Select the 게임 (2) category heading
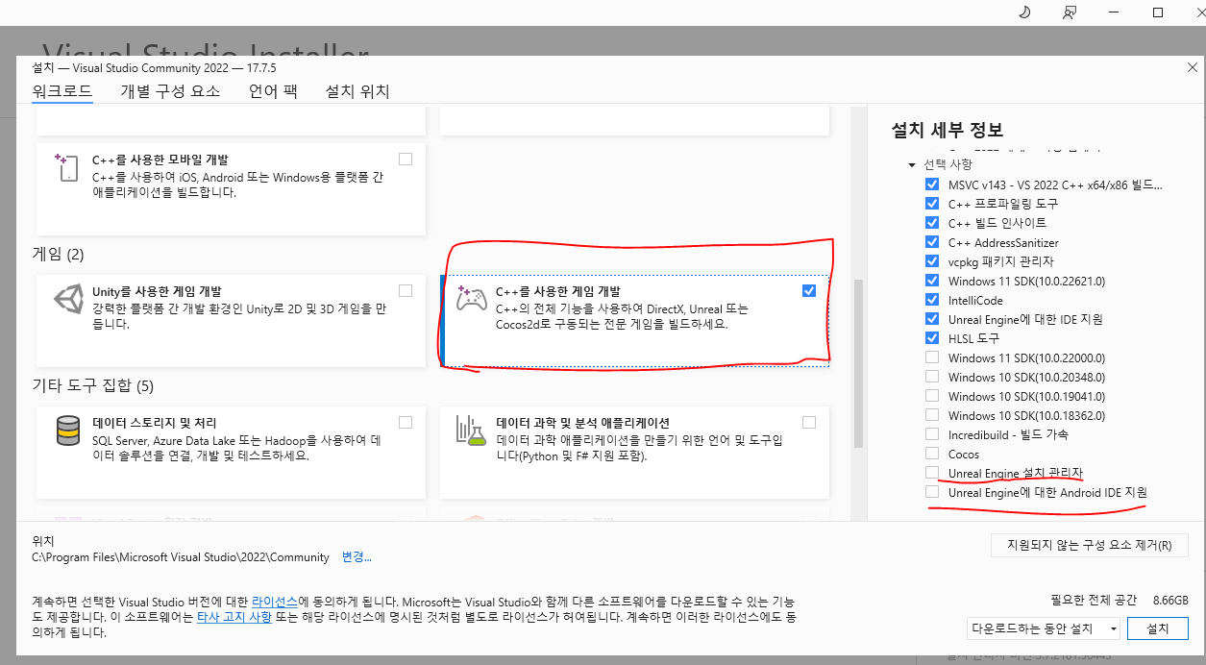 point(59,255)
